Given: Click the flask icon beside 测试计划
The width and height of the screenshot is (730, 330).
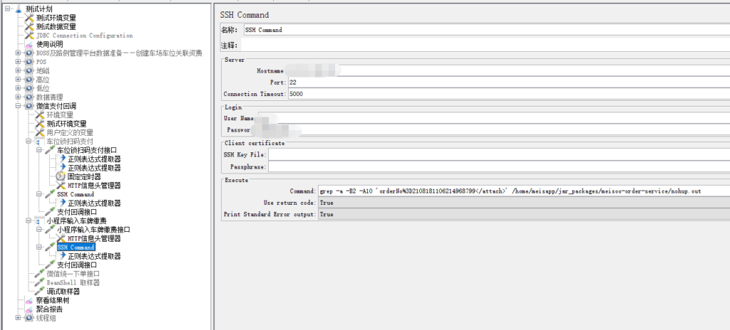Looking at the screenshot, I should click(19, 9).
